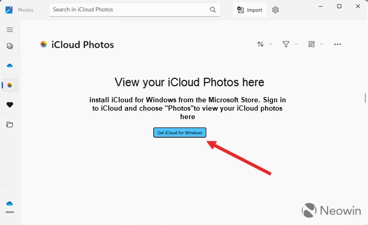Select the iCloud Photos sidebar item
The height and width of the screenshot is (225, 368).
coord(9,85)
